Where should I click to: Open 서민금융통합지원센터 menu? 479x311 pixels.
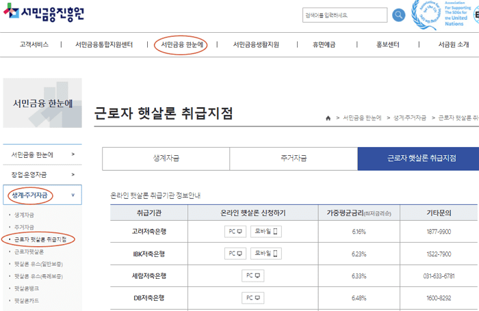pos(104,44)
